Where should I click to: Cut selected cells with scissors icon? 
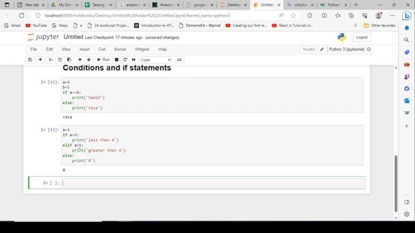51,60
